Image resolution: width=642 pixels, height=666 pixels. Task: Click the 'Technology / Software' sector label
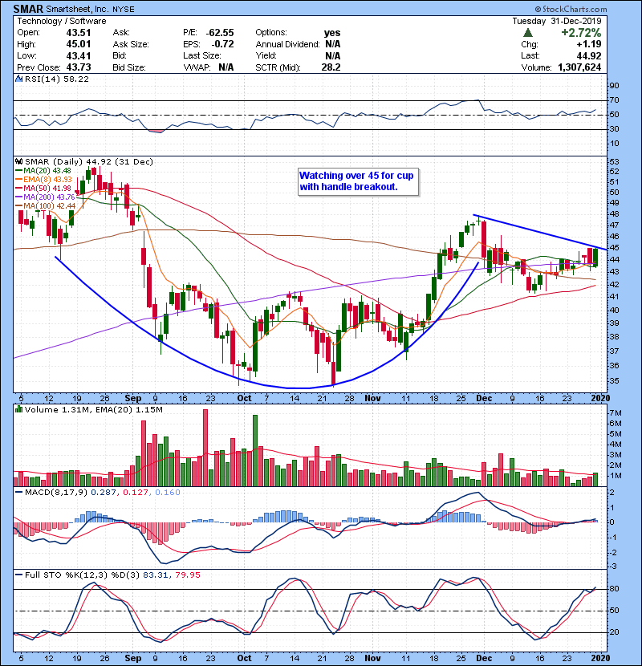pos(62,21)
